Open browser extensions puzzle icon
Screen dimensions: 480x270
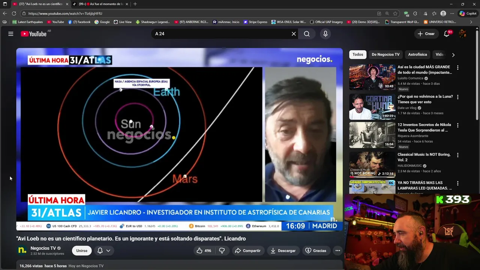tap(415, 13)
